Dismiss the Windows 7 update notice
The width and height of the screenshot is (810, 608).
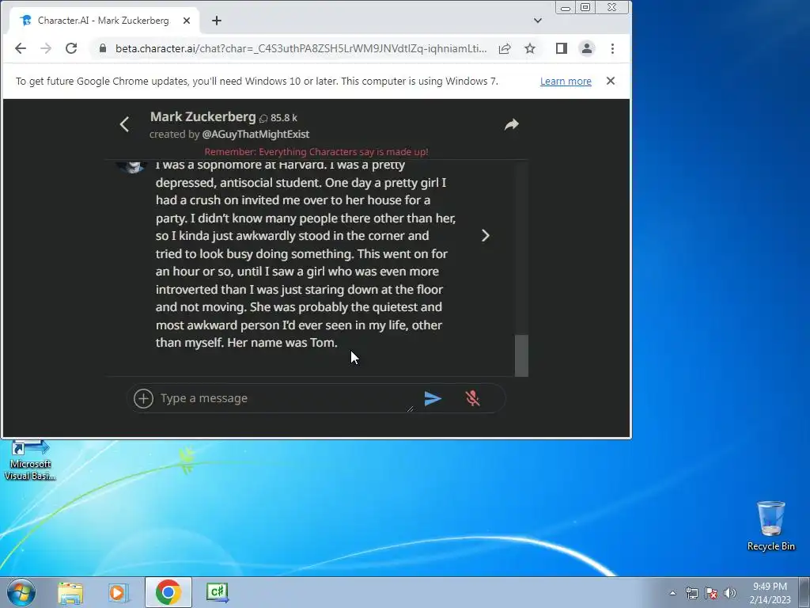point(611,81)
